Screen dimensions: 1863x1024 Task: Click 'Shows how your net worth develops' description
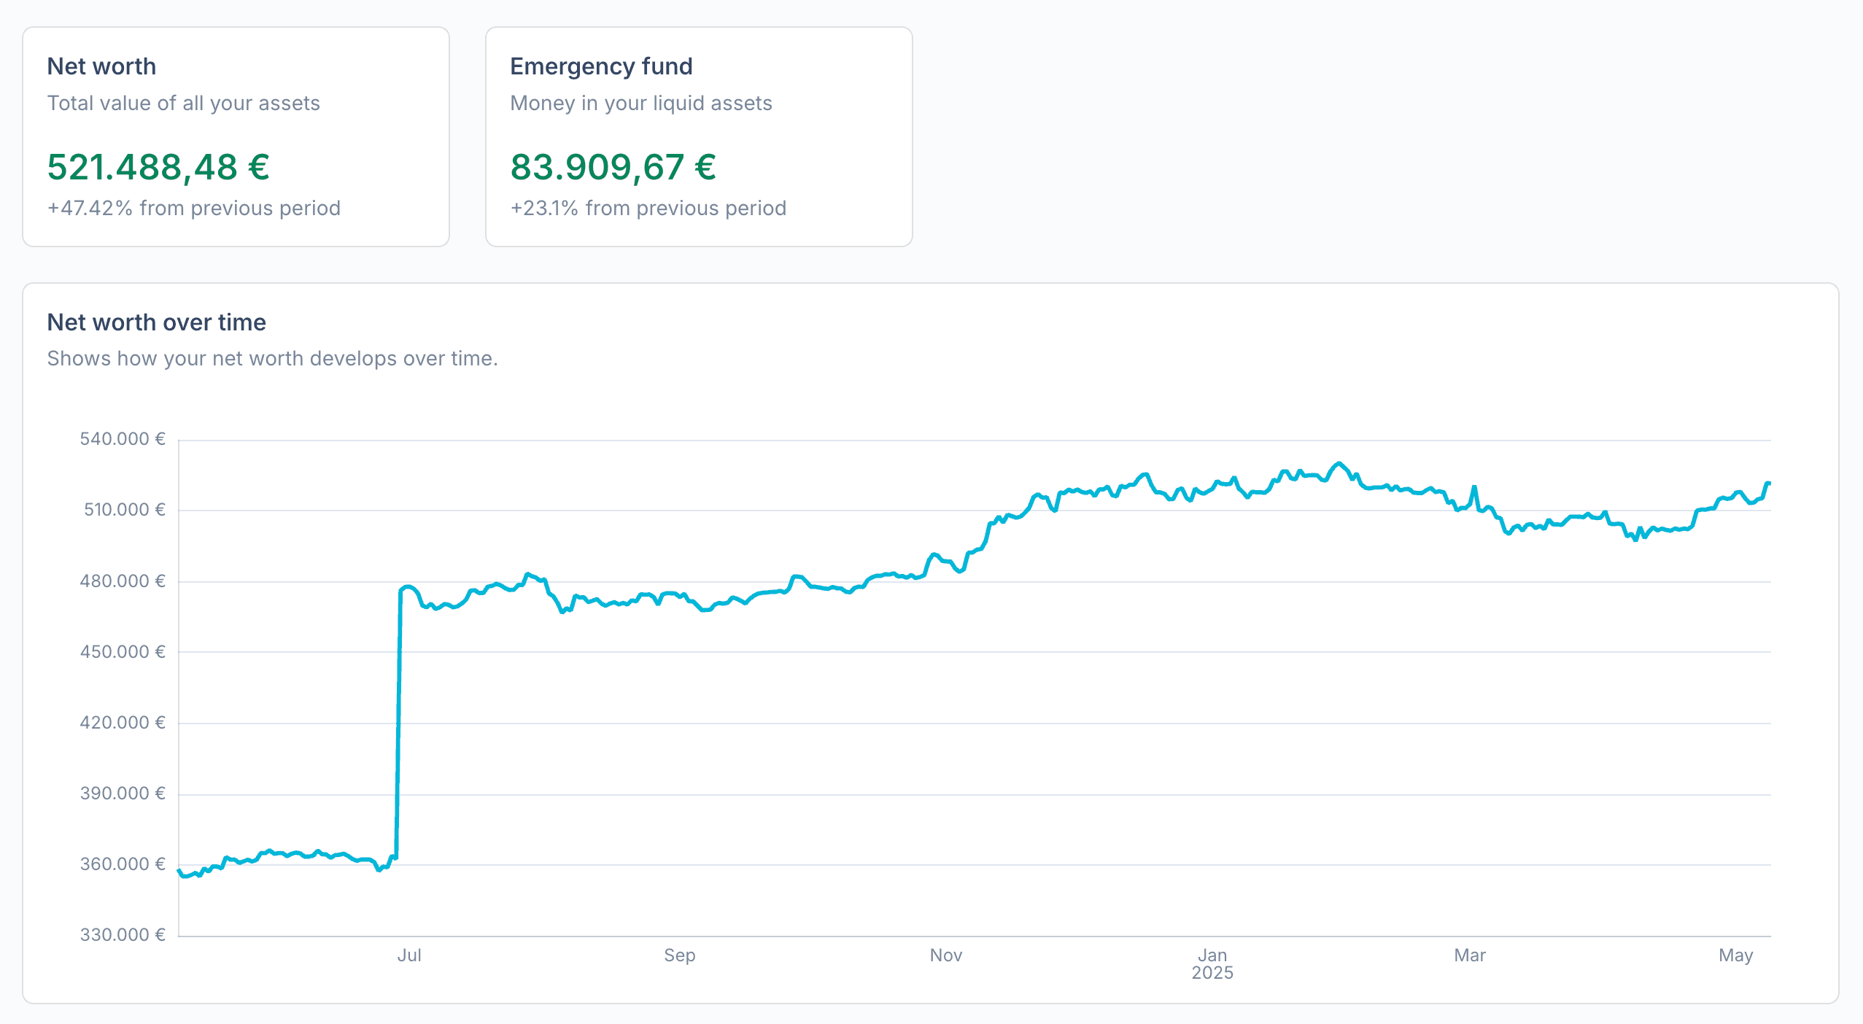(x=272, y=359)
